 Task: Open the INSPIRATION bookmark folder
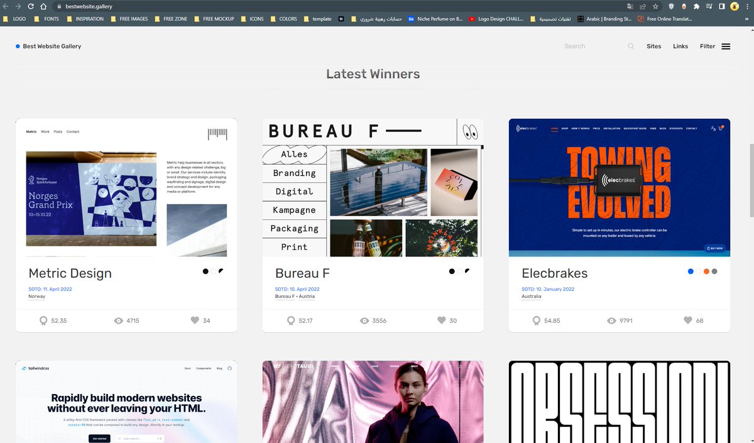click(85, 19)
